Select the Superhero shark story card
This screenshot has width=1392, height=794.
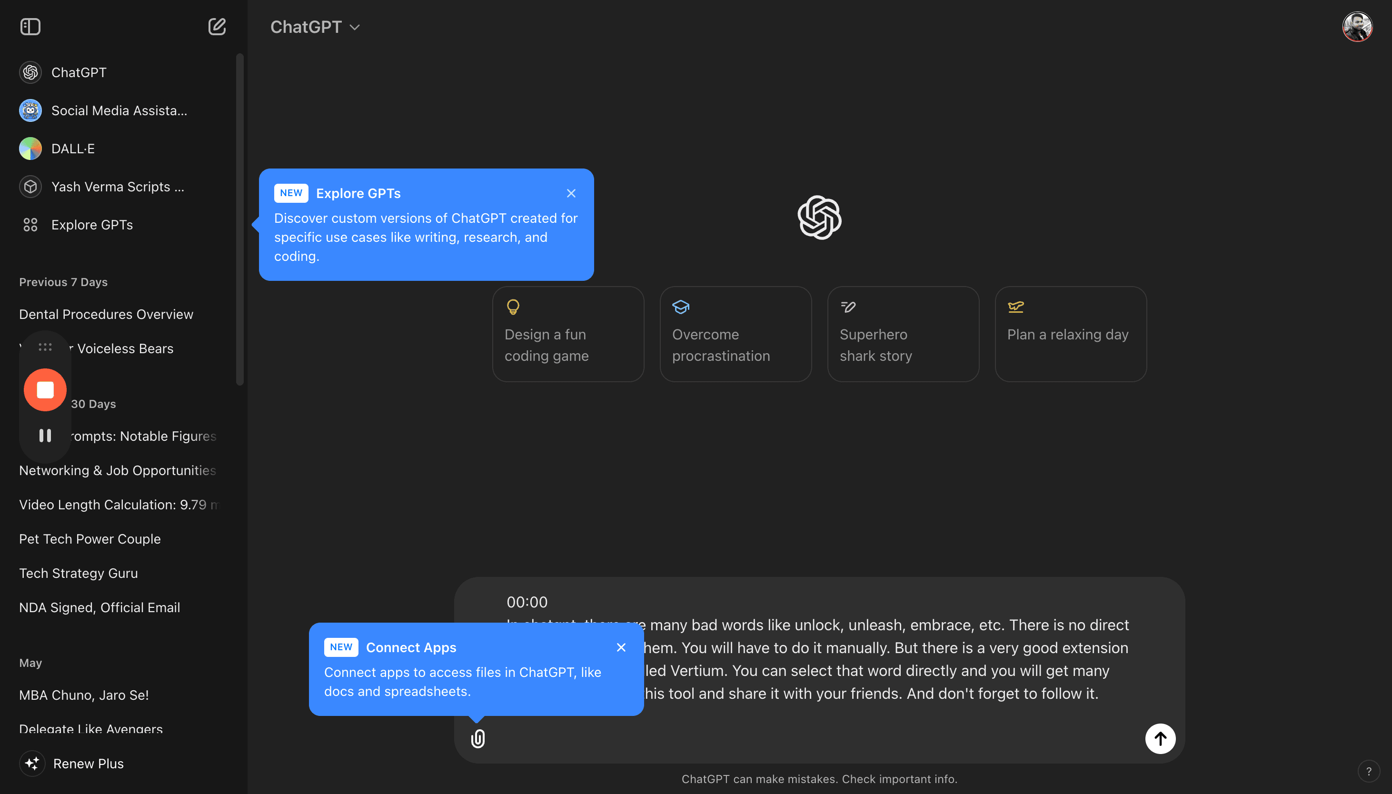coord(903,334)
